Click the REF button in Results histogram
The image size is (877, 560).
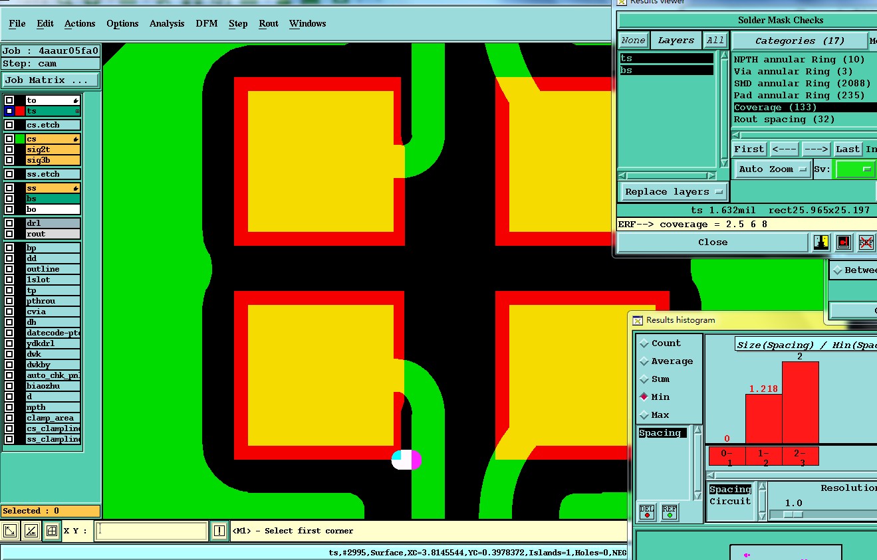tap(670, 512)
